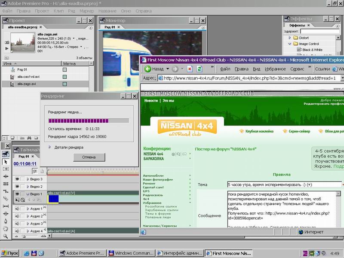Stop page loading in Internet Explorer
The image size is (344, 258).
point(190,69)
